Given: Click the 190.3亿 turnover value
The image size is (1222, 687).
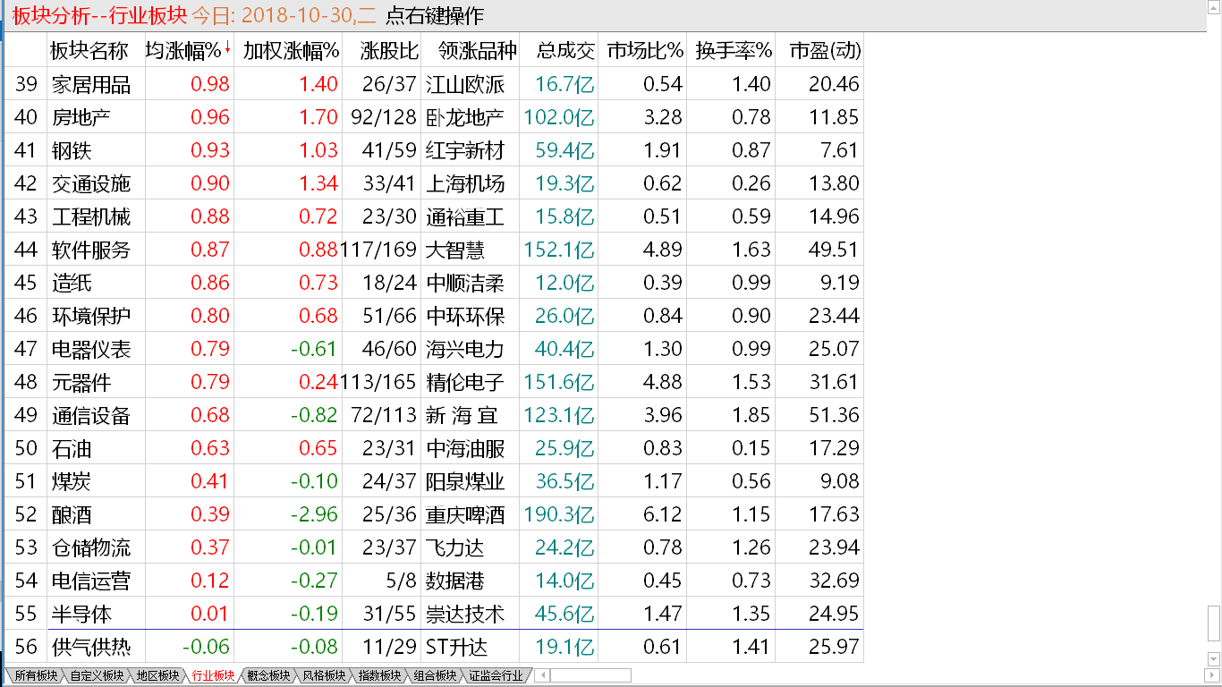Looking at the screenshot, I should point(559,514).
